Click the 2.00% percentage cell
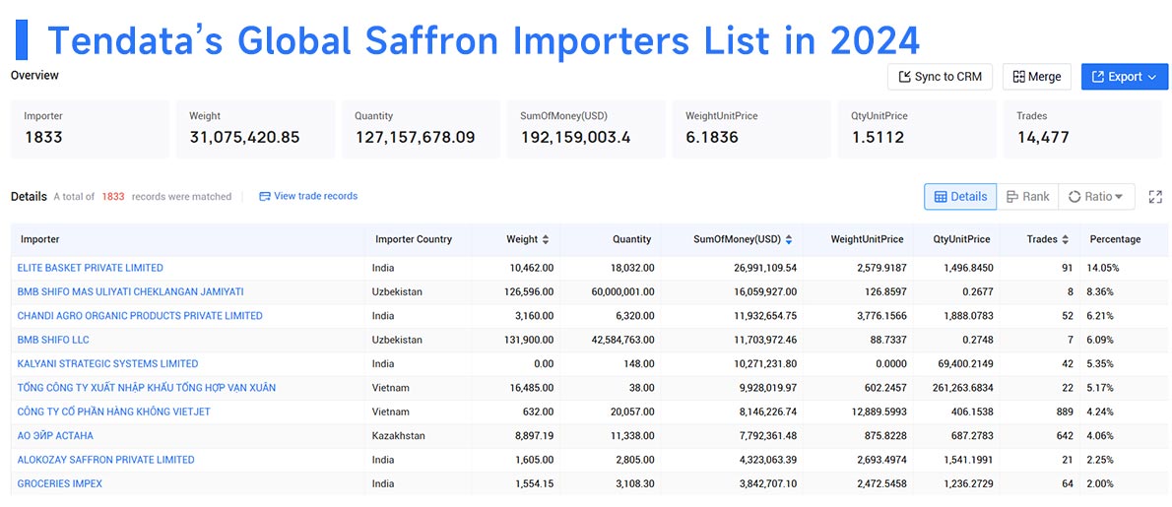The image size is (1172, 507). (1102, 483)
